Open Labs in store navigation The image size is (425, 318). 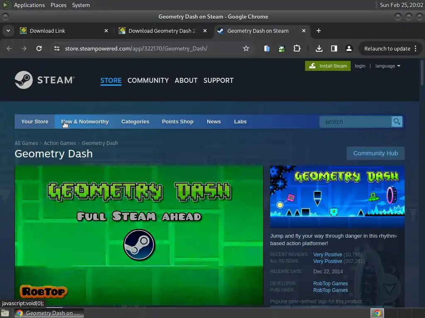[240, 122]
